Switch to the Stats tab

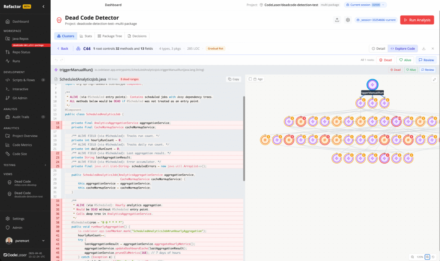click(x=86, y=36)
